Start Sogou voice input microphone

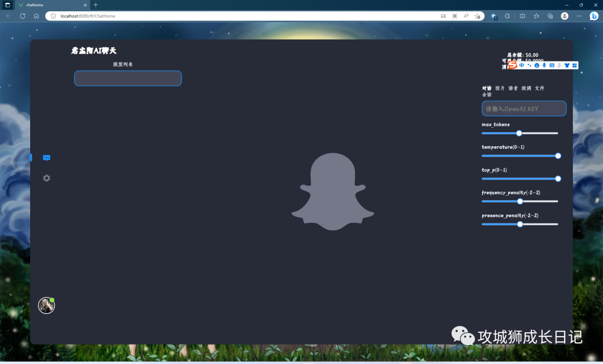(544, 65)
